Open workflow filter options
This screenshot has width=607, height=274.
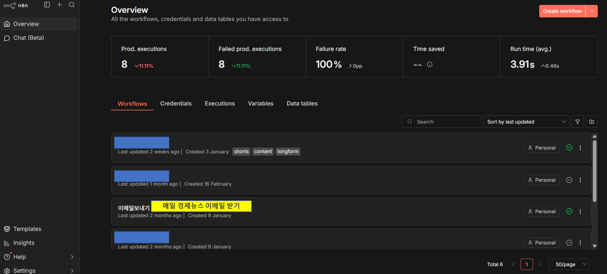pyautogui.click(x=578, y=121)
